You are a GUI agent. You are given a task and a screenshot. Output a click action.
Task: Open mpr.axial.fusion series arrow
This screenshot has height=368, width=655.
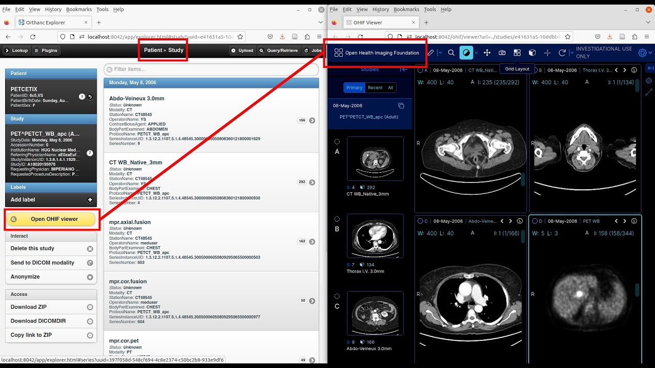tap(312, 242)
